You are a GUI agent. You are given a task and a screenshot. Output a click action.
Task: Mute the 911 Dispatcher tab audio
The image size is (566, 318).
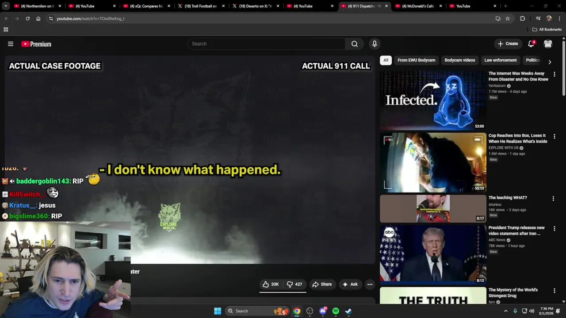pyautogui.click(x=379, y=6)
